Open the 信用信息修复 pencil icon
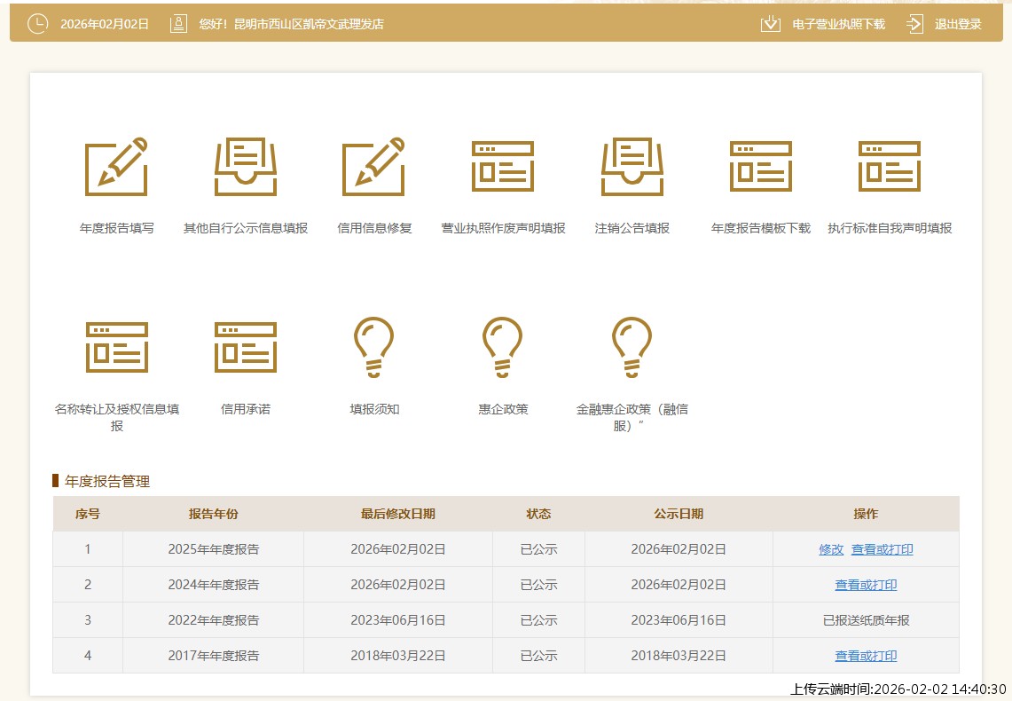 click(x=374, y=168)
